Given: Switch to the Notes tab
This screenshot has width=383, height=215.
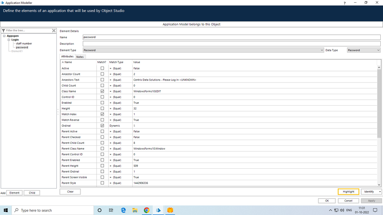Looking at the screenshot, I should 80,57.
